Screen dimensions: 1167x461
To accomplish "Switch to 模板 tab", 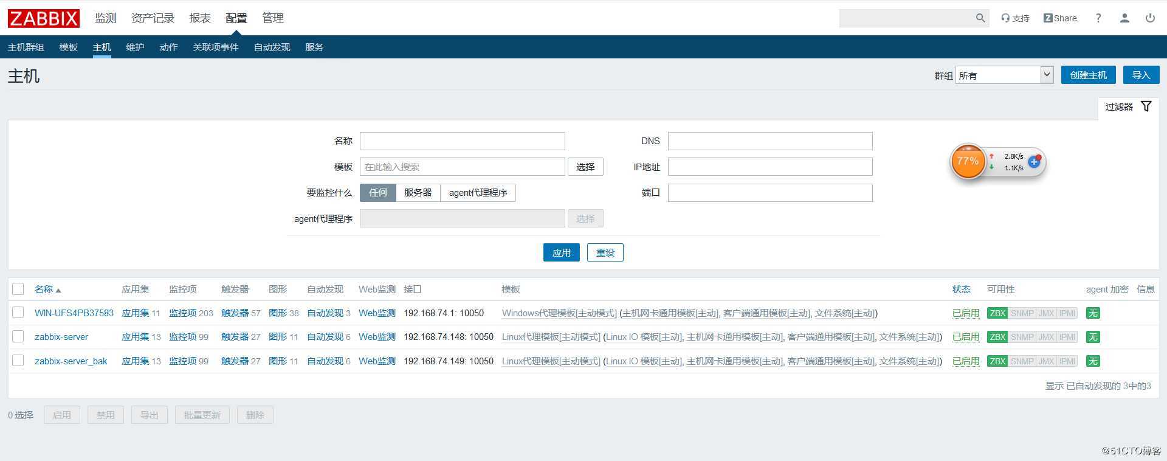I will tap(69, 47).
